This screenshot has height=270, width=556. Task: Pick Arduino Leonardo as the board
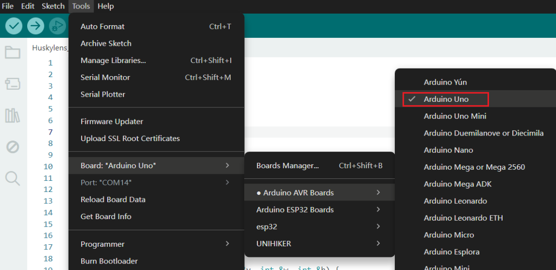coord(455,201)
